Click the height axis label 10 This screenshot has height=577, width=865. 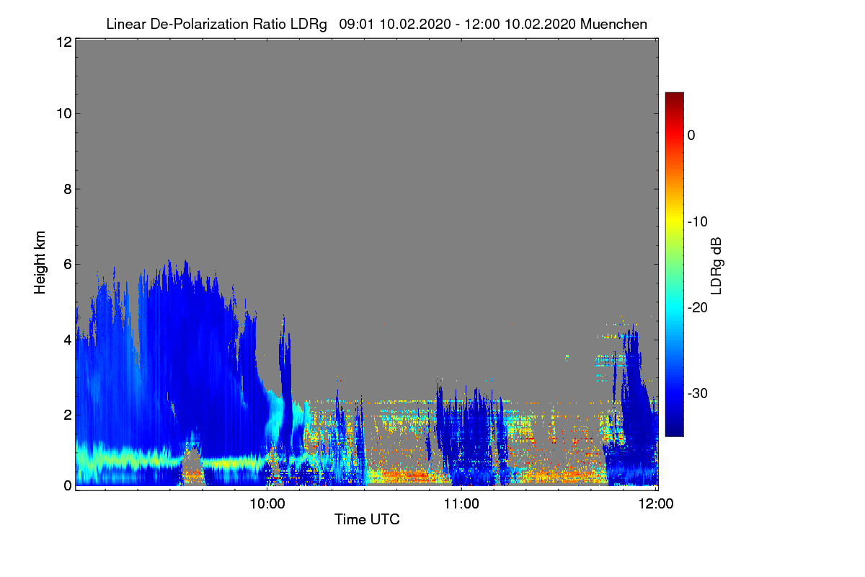63,113
